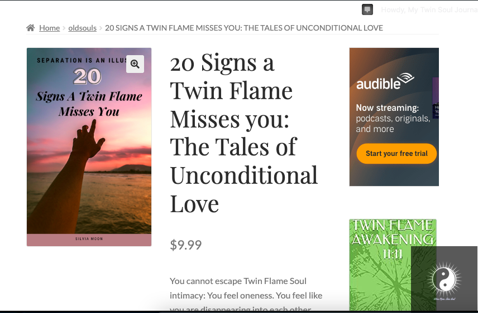The width and height of the screenshot is (478, 313).
Task: Click the Home house icon in breadcrumb
Action: click(x=31, y=28)
